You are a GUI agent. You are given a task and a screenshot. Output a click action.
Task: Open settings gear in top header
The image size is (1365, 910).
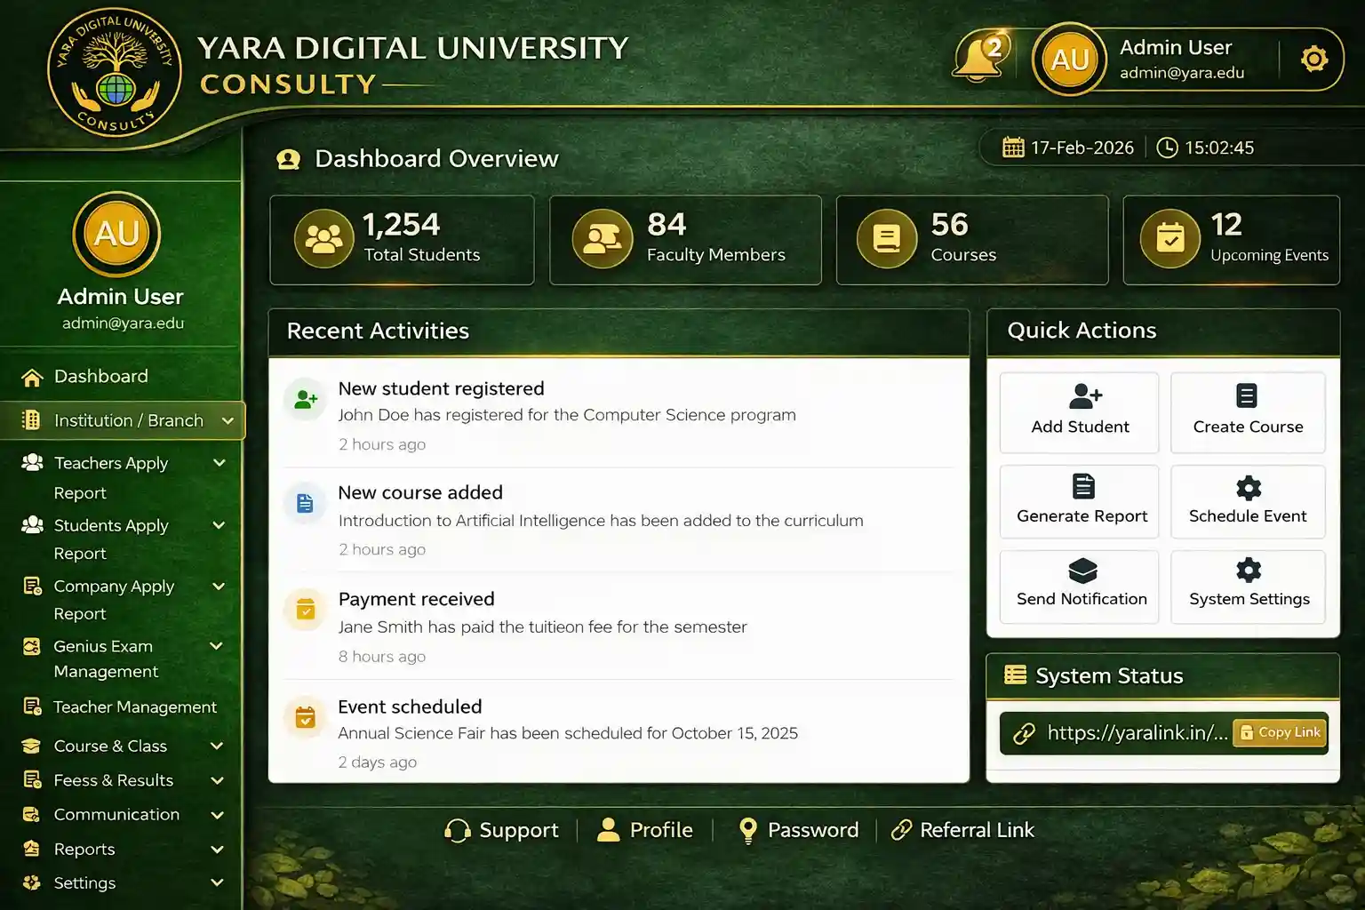1313,60
